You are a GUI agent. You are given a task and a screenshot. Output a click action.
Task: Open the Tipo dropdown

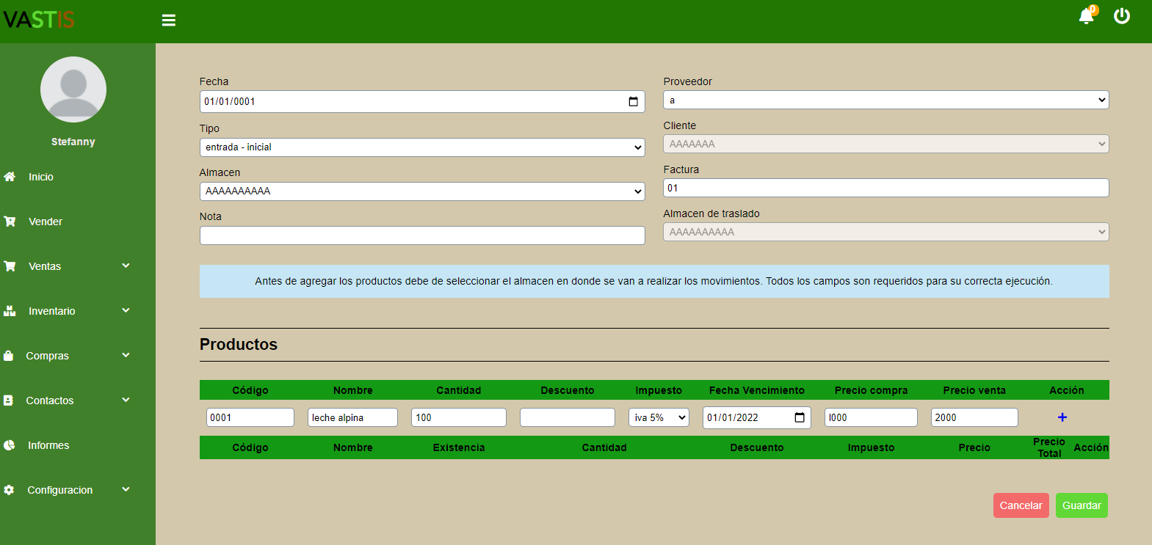[x=422, y=147]
